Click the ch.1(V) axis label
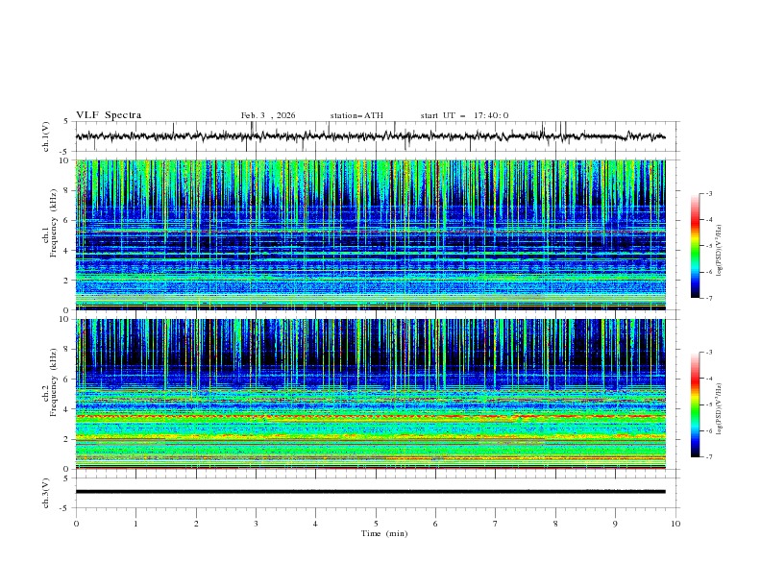This screenshot has width=761, height=588. click(x=46, y=136)
